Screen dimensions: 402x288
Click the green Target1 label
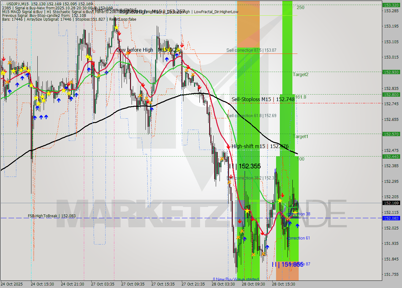(x=300, y=136)
